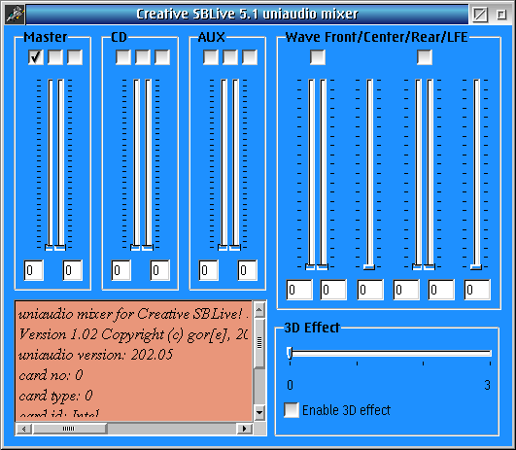Click the Master left volume slider handle
This screenshot has height=450, width=516.
point(49,248)
